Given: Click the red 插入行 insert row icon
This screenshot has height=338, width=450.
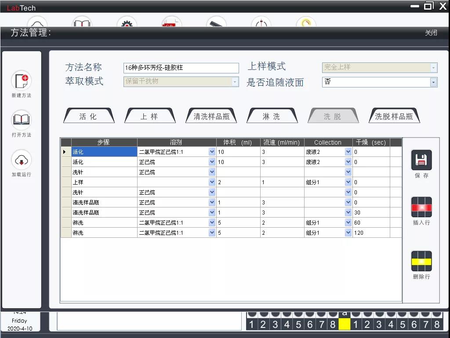Looking at the screenshot, I should click(x=421, y=207).
